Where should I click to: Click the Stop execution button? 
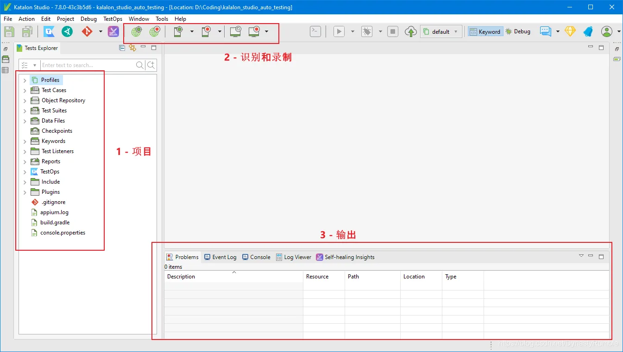pos(393,31)
